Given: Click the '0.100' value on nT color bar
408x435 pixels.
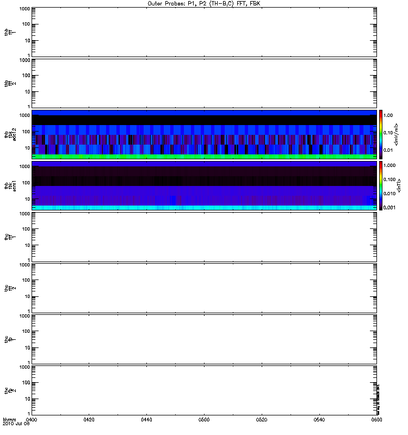Looking at the screenshot, I should click(x=390, y=179).
